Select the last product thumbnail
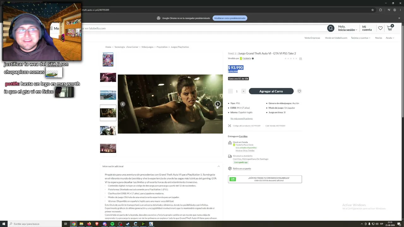The height and width of the screenshot is (227, 404). 108,148
